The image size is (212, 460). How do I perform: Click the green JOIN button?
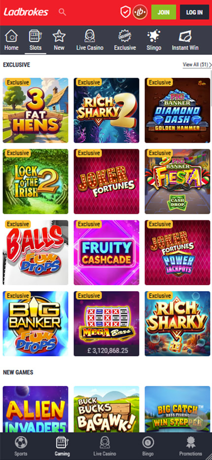(x=164, y=12)
